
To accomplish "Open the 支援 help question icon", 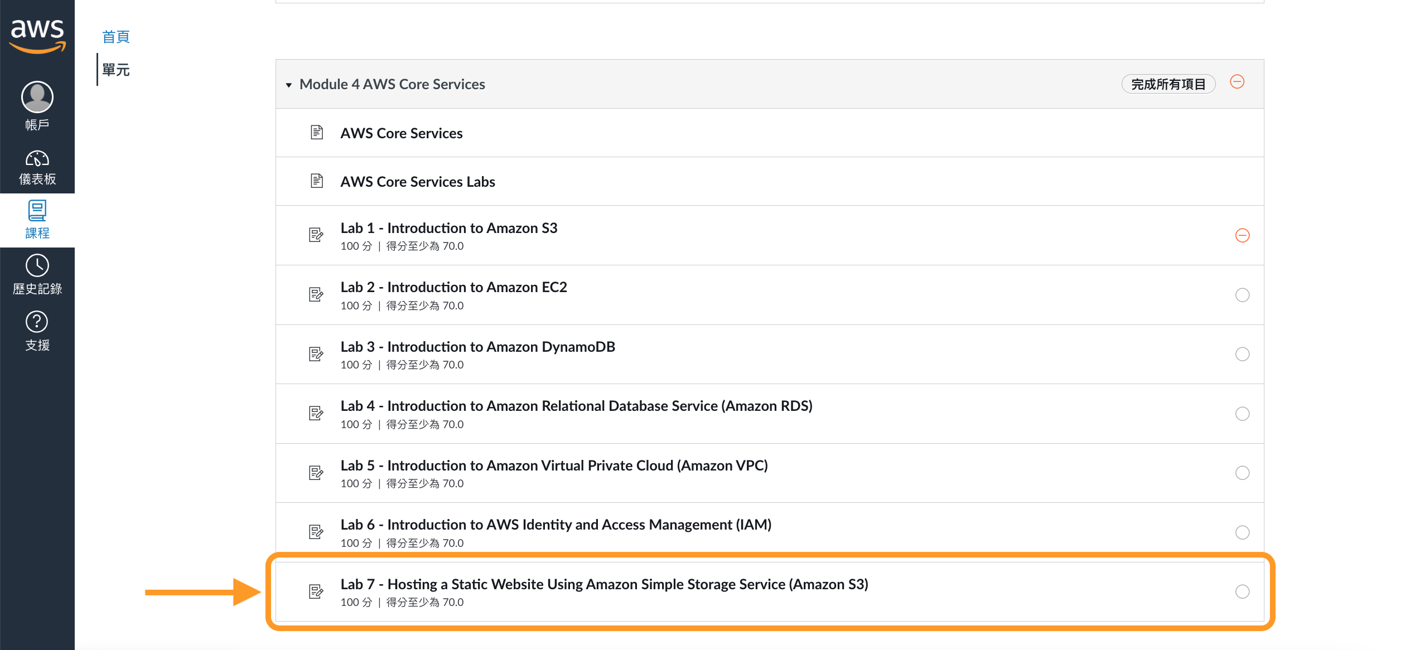I will (37, 322).
